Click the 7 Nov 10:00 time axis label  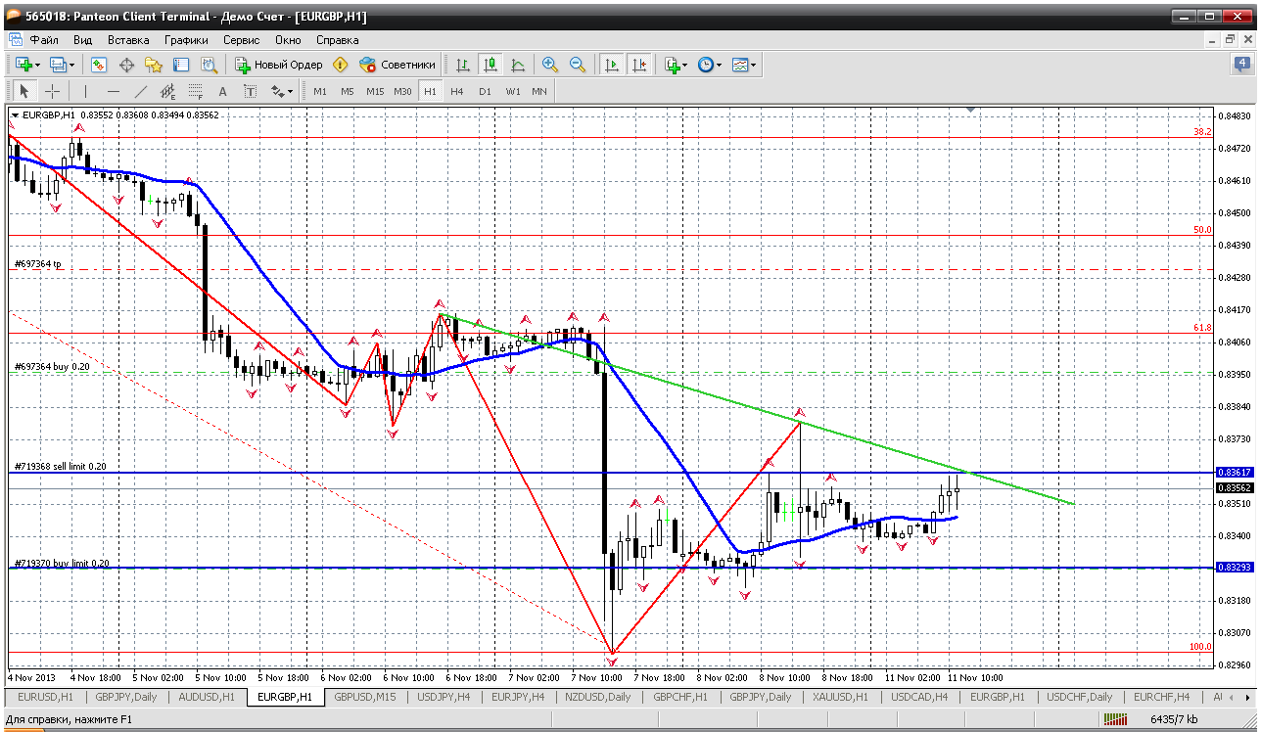pos(598,677)
